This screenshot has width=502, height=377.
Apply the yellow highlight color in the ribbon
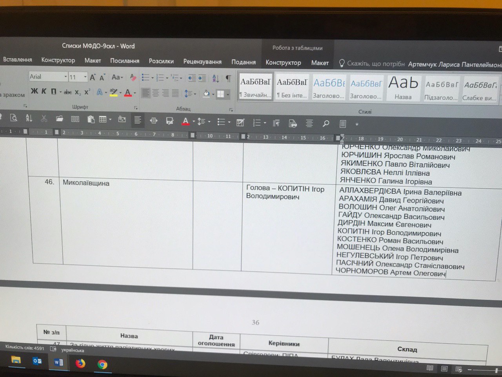coord(113,93)
